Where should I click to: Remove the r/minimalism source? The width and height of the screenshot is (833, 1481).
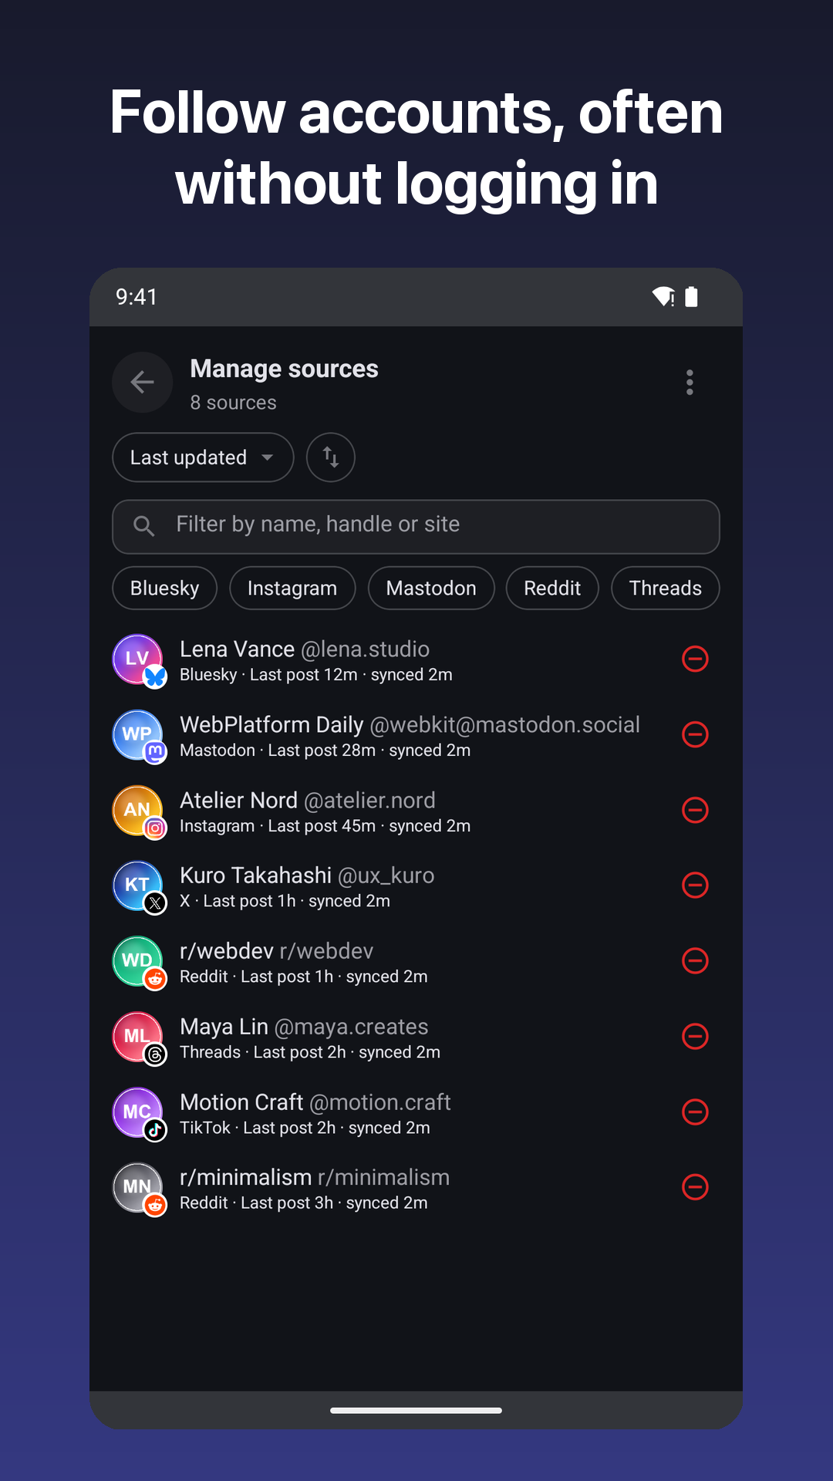(695, 1186)
